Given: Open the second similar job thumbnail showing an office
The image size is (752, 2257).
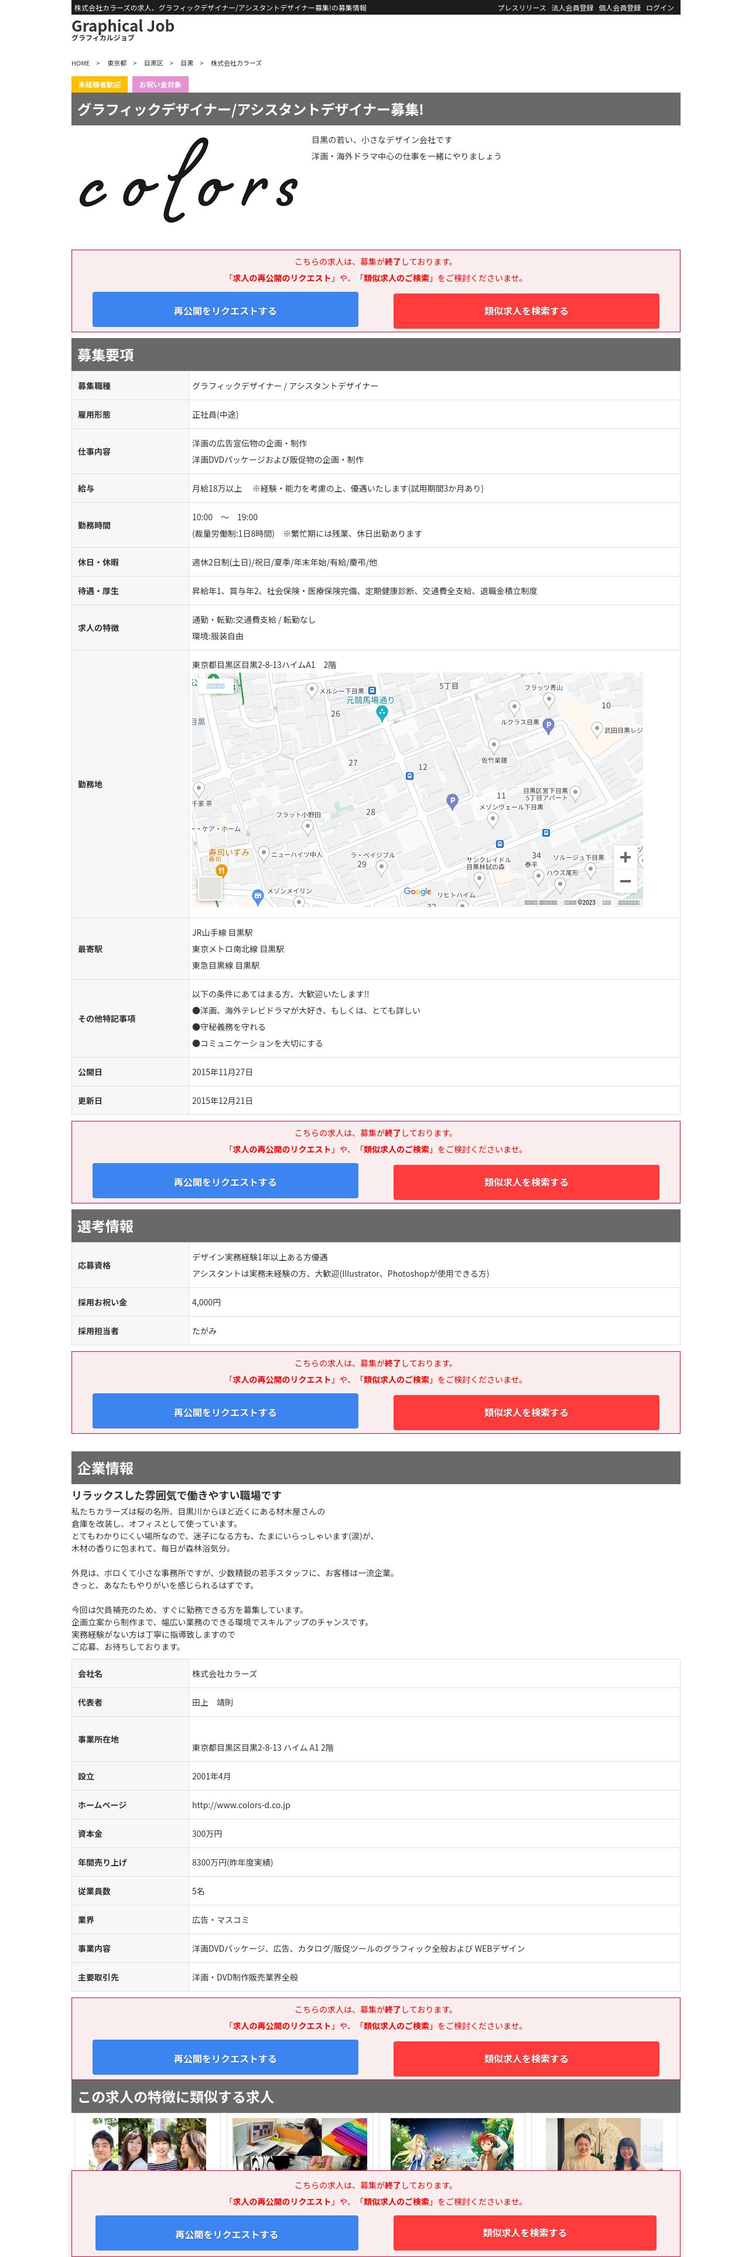Looking at the screenshot, I should tap(300, 2144).
